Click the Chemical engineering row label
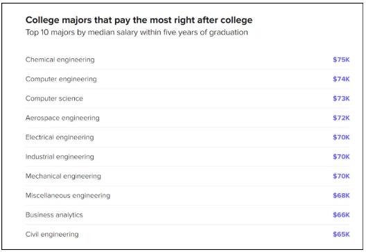366x252 pixels. pyautogui.click(x=60, y=60)
